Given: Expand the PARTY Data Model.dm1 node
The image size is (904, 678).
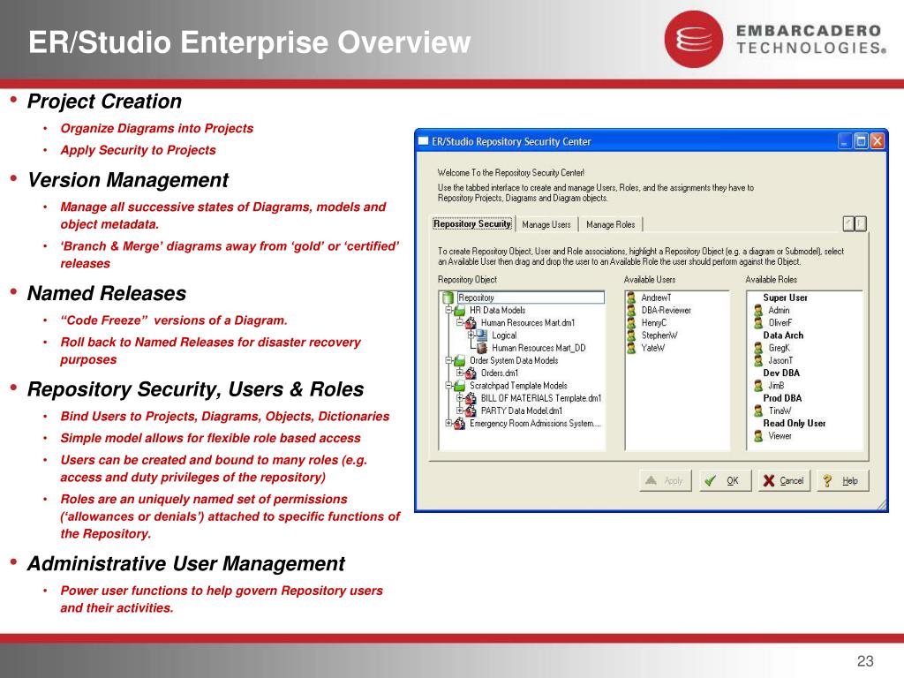Looking at the screenshot, I should coord(459,411).
